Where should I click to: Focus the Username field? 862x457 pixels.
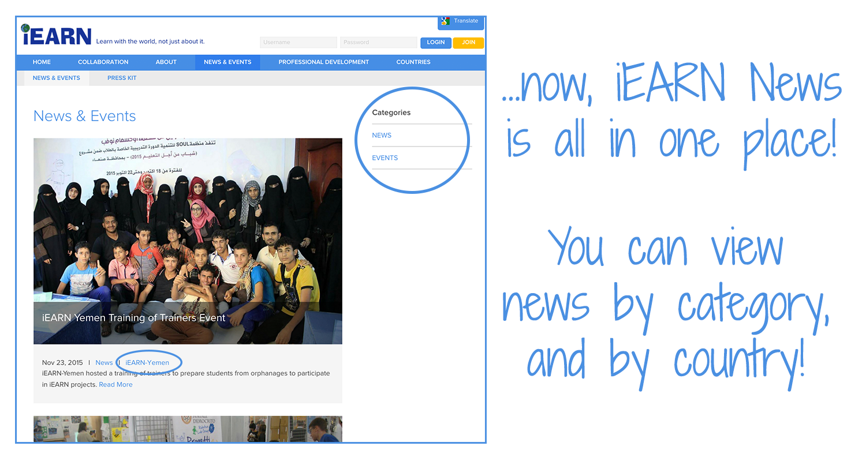[298, 42]
